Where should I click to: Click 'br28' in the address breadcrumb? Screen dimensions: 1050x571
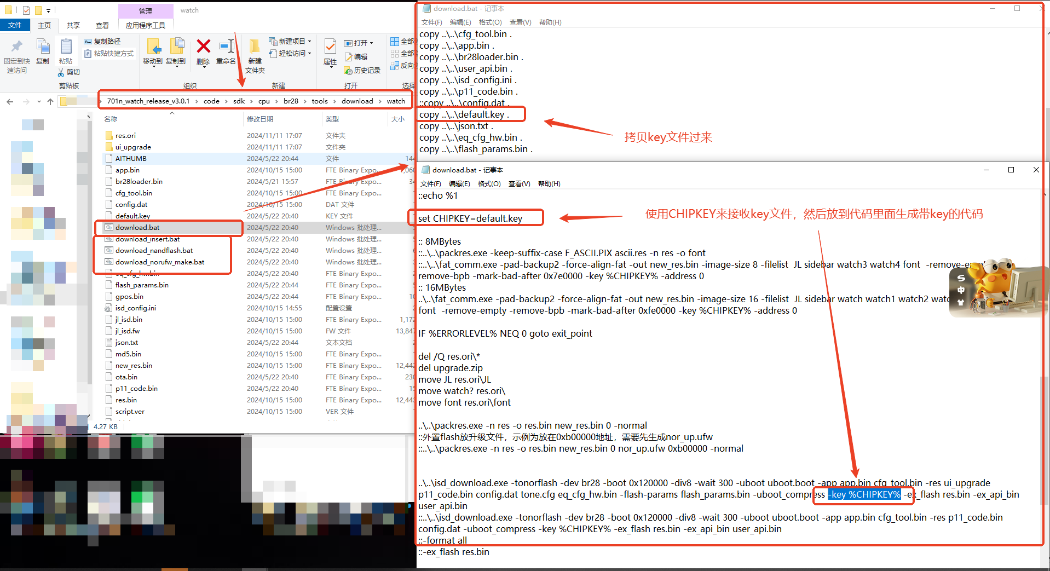[291, 101]
